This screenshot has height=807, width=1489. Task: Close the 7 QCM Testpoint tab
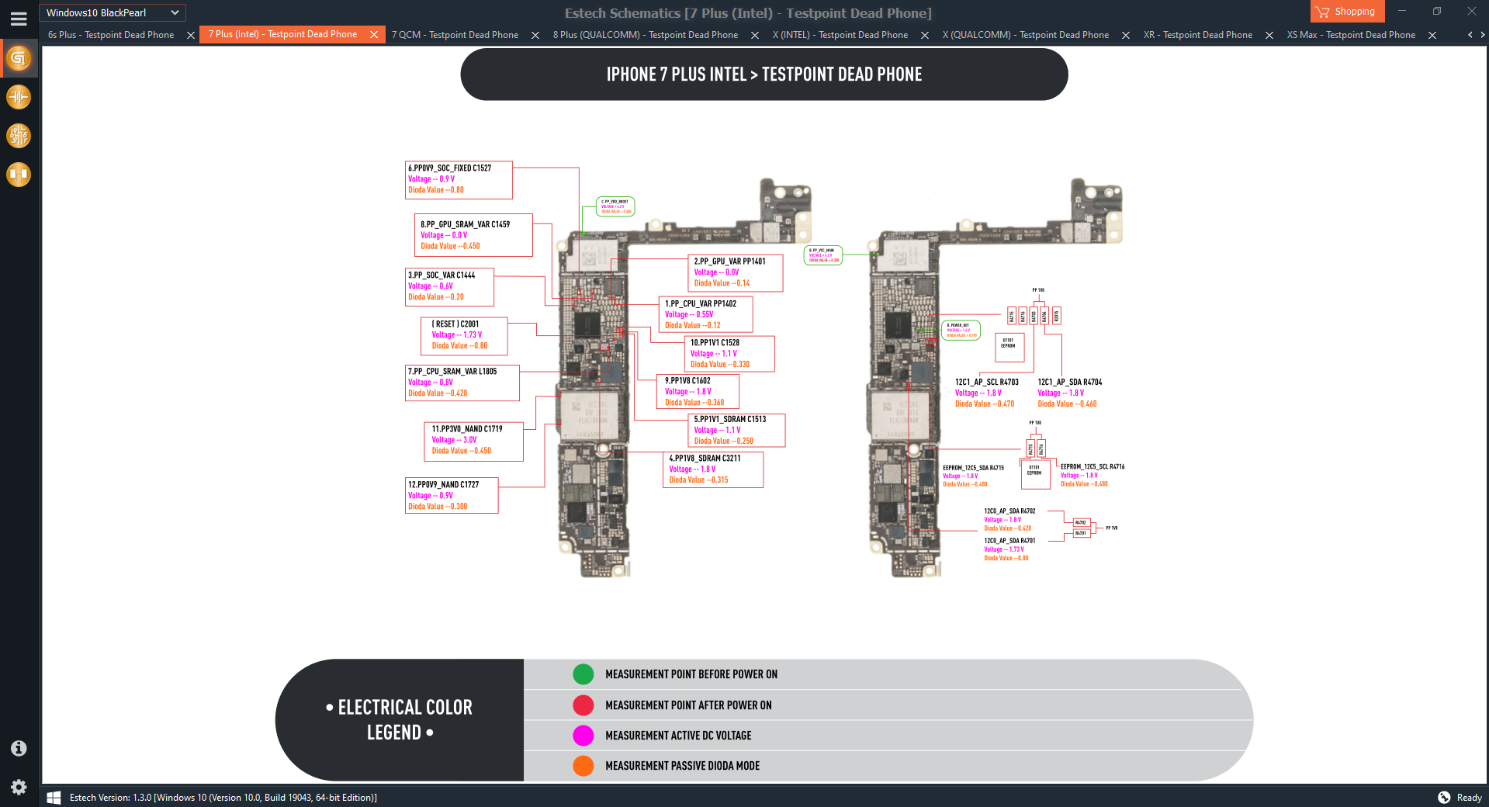[x=535, y=35]
